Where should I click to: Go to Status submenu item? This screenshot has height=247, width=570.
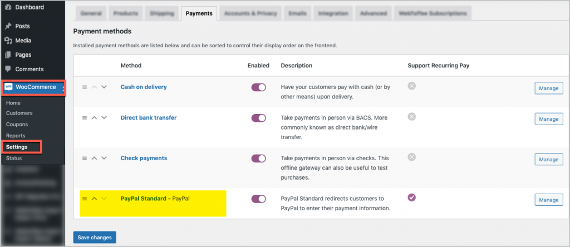coord(14,159)
